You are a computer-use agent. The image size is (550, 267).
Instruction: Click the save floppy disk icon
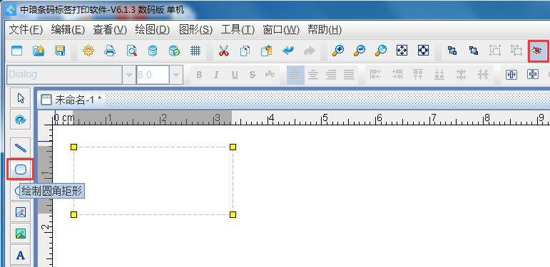[60, 51]
